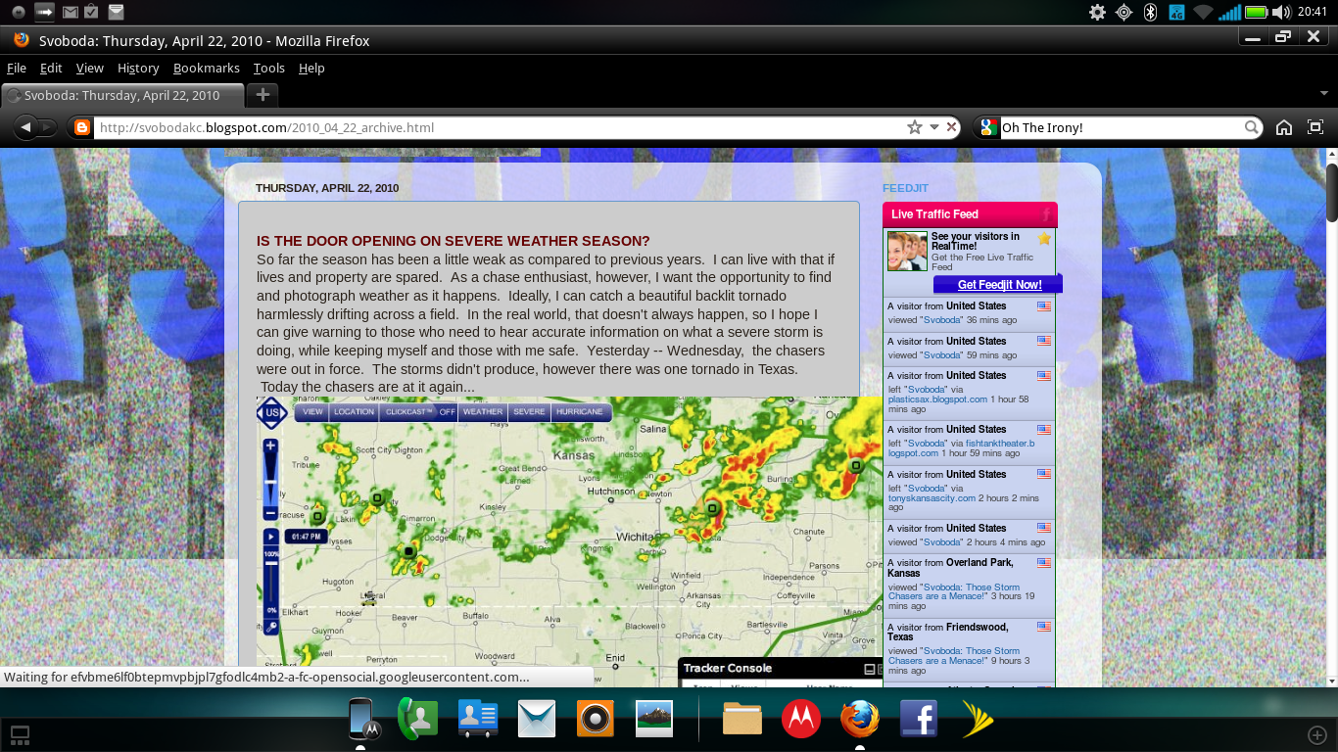
Task: Click the US diamond icon on map
Action: pos(271,413)
